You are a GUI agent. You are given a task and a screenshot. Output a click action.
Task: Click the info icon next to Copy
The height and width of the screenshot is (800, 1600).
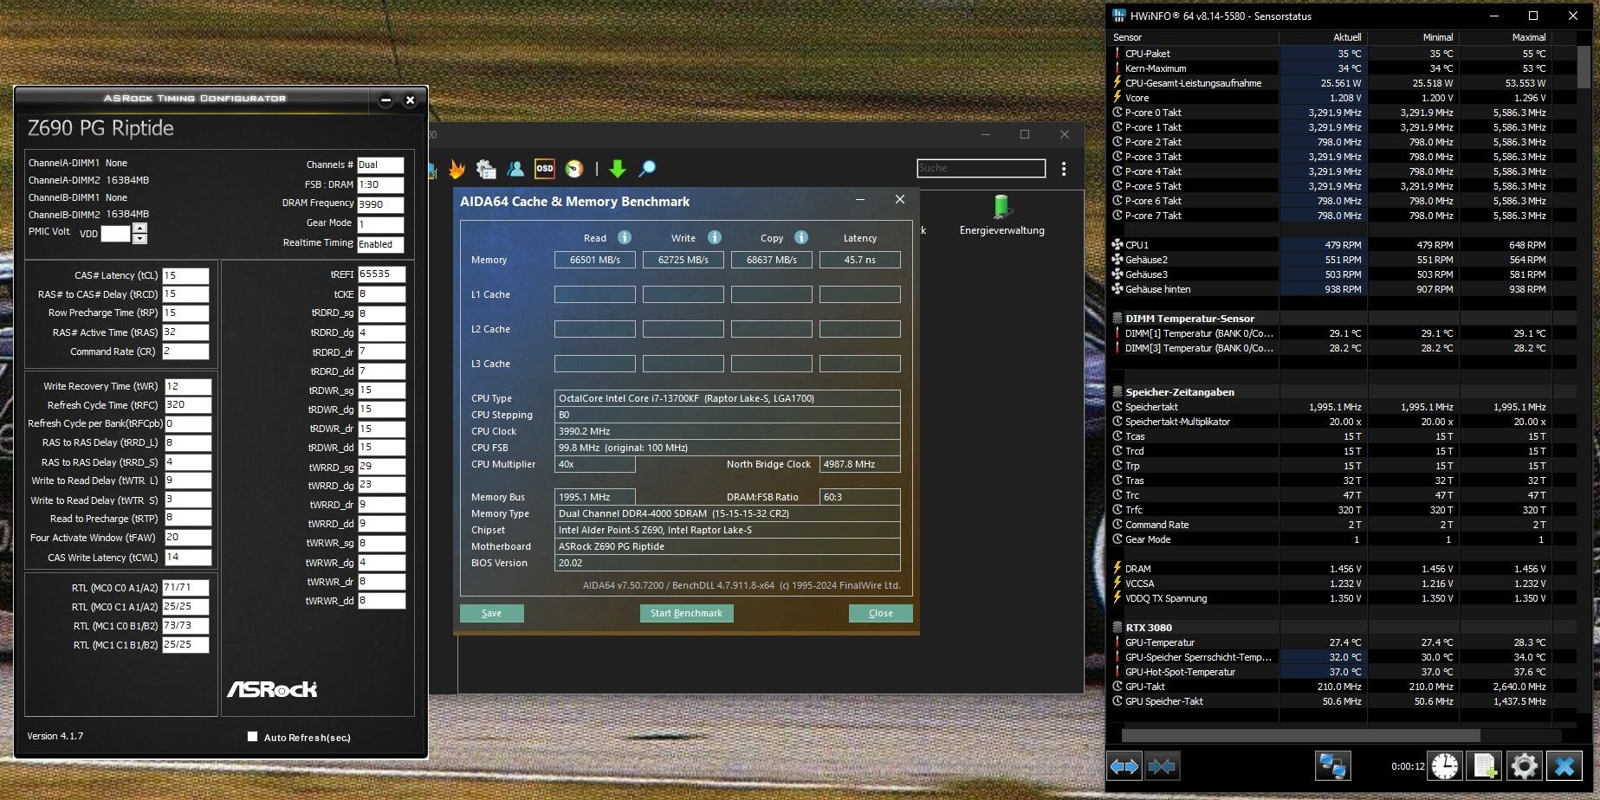click(801, 237)
